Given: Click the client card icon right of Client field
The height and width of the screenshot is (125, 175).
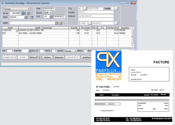Looking at the screenshot, I should tap(32, 17).
